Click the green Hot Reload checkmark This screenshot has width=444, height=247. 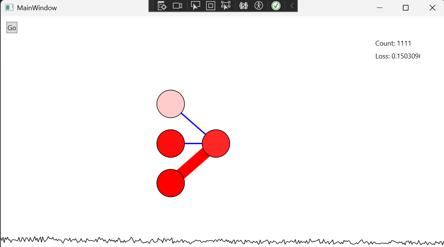tap(276, 6)
